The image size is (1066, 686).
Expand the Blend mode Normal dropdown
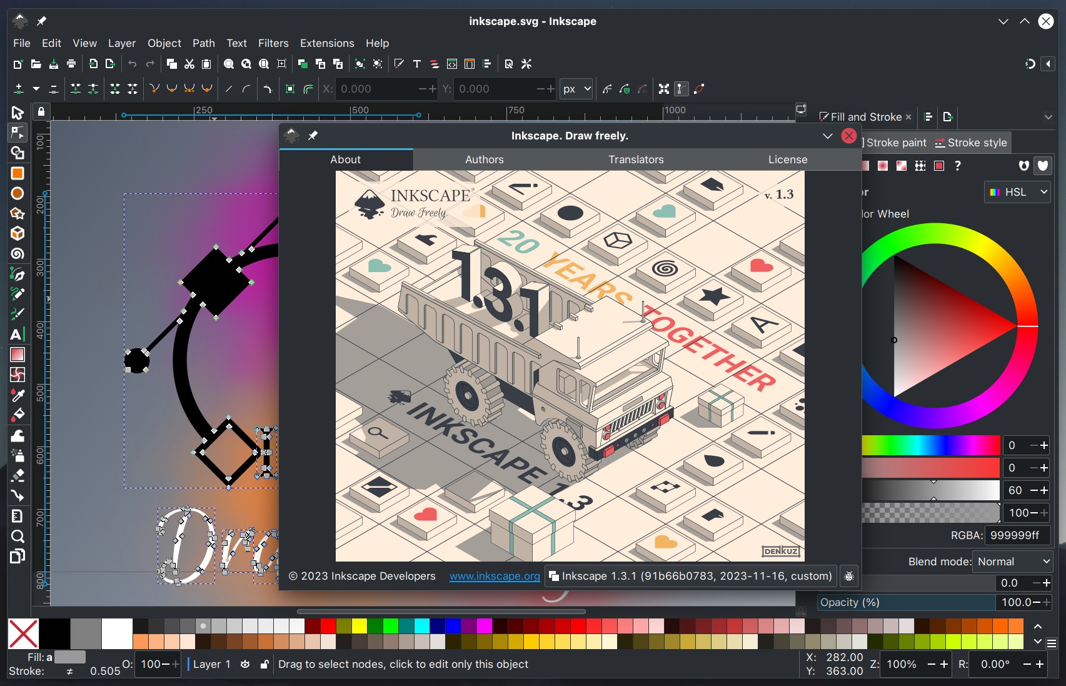click(1012, 562)
